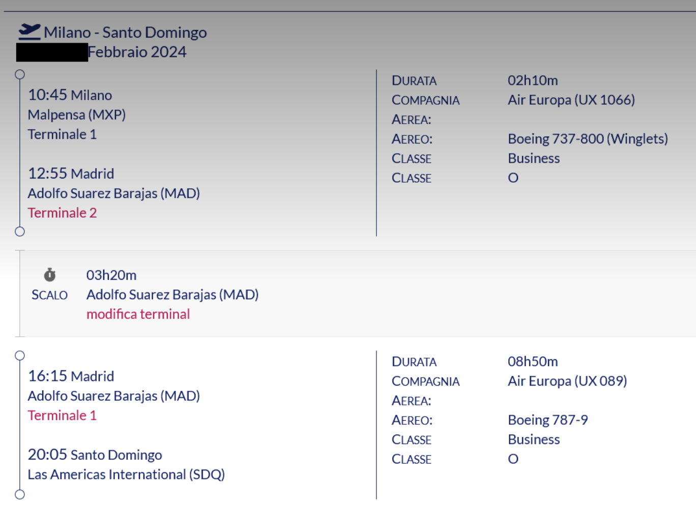This screenshot has width=696, height=524.
Task: Click the red "Terminale 2" text
Action: 62,213
